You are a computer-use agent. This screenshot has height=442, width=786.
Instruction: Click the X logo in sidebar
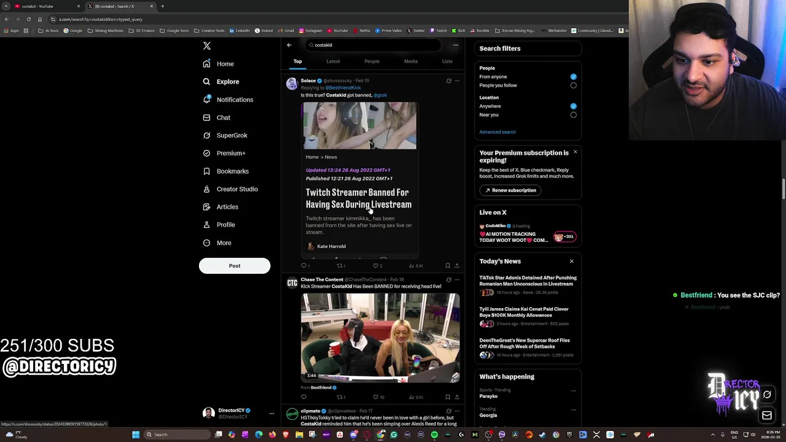click(x=207, y=46)
